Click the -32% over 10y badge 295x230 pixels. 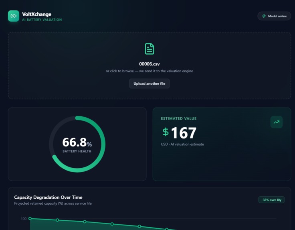pyautogui.click(x=271, y=200)
